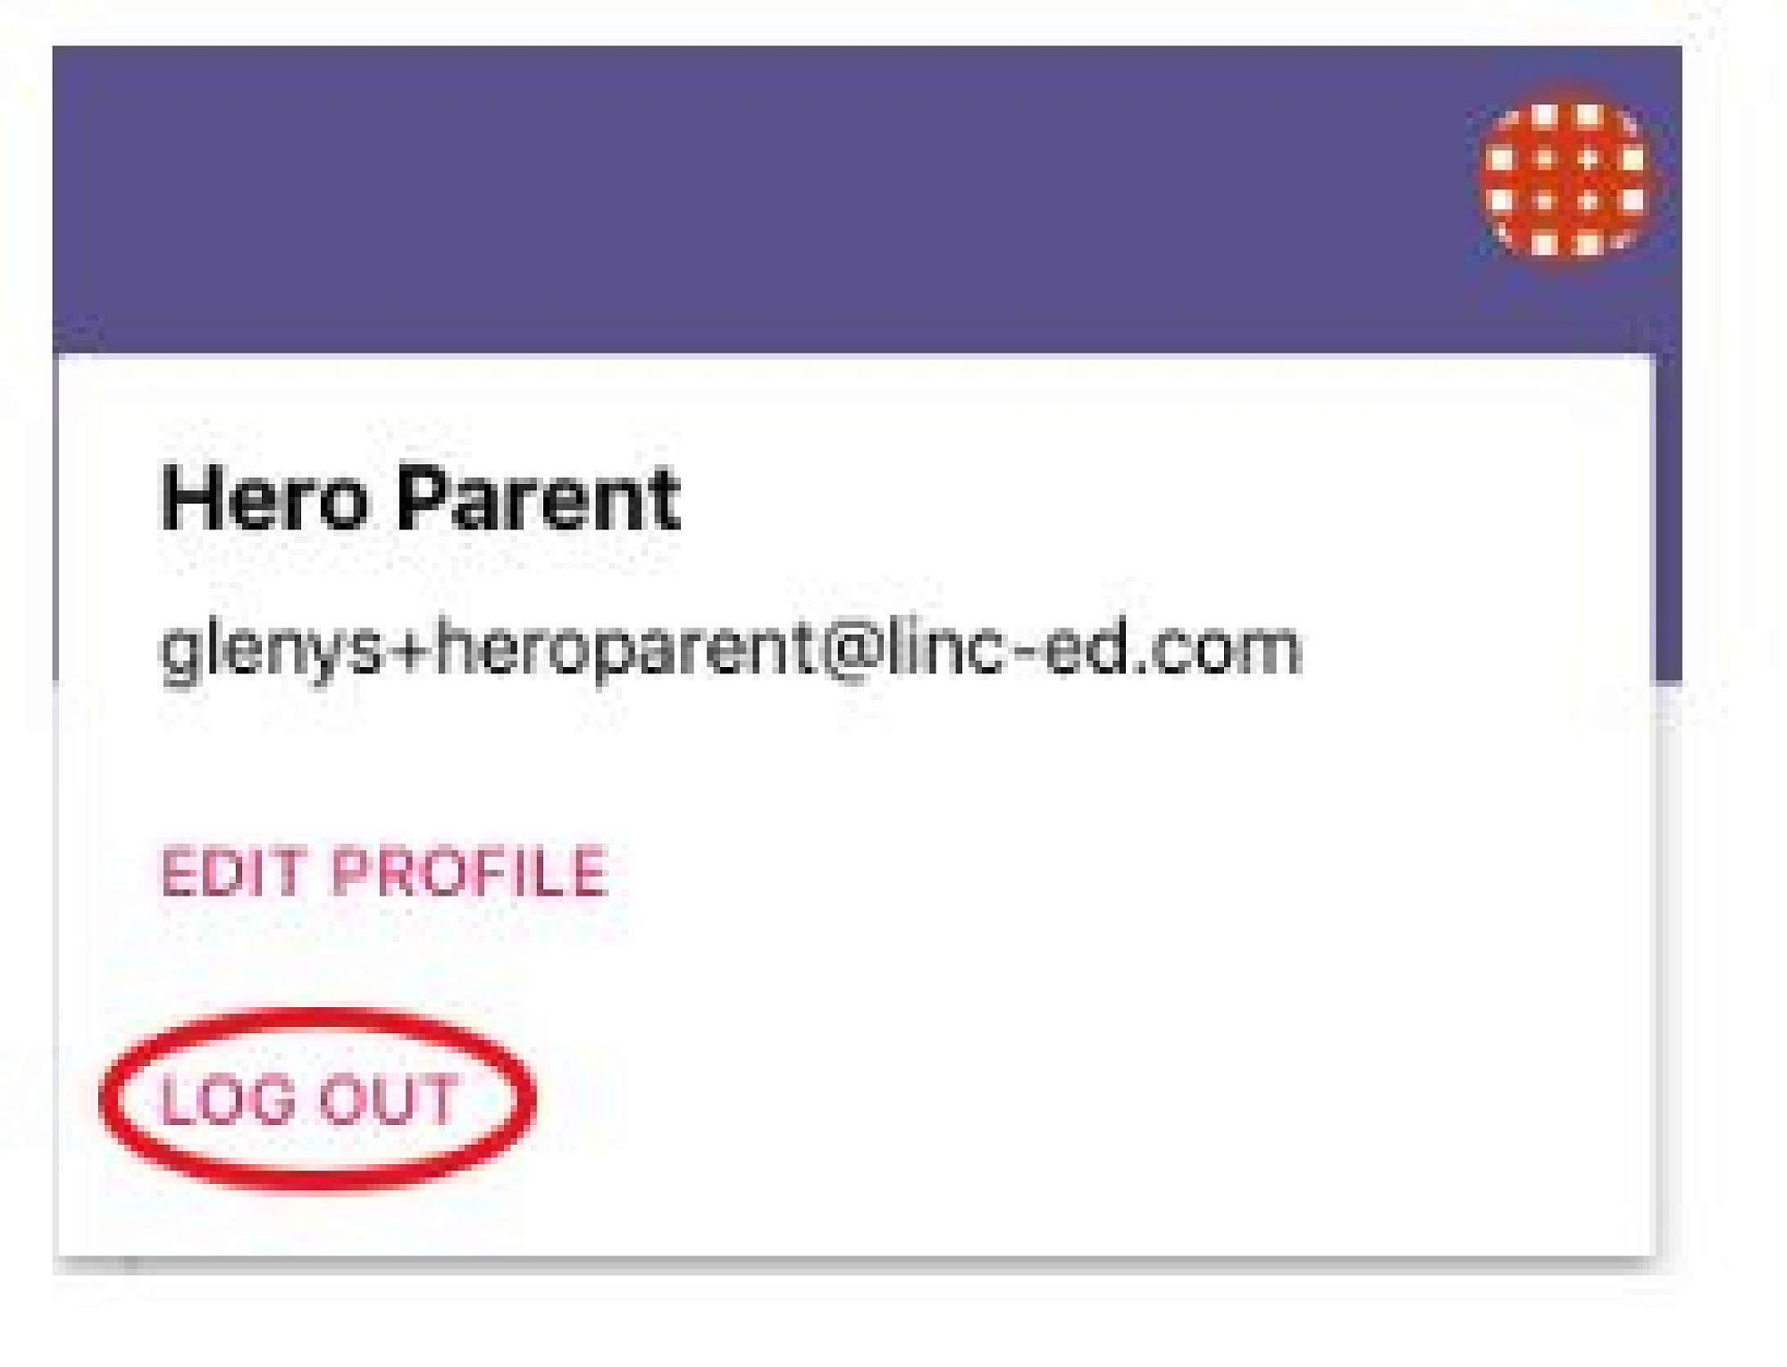The image size is (1787, 1367).
Task: Edit the Hero Parent profile
Action: [x=384, y=871]
